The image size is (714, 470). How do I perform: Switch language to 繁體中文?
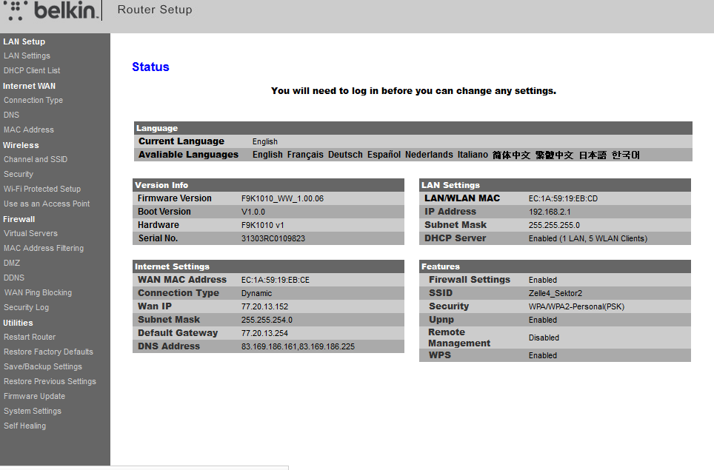(554, 155)
